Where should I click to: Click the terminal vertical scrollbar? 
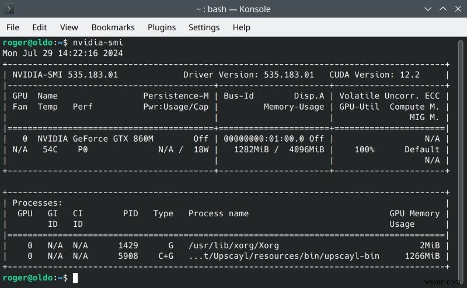[461, 161]
